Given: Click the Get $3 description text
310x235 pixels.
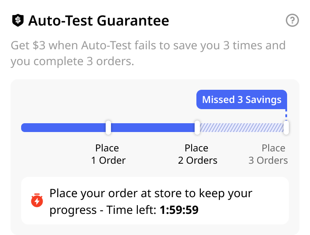Looking at the screenshot, I should pyautogui.click(x=148, y=45).
